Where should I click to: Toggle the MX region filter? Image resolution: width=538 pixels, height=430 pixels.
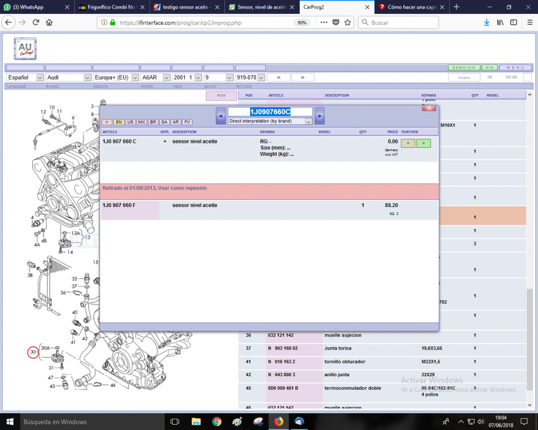pyautogui.click(x=141, y=122)
